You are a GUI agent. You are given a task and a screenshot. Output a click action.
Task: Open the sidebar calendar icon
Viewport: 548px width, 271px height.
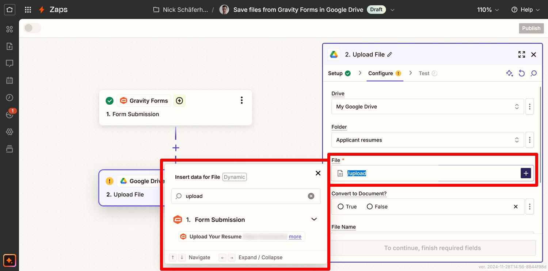click(x=9, y=81)
